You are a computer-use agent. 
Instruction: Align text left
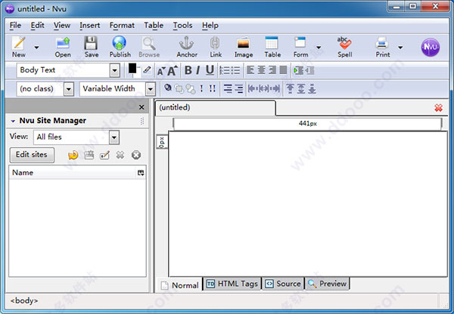(x=250, y=70)
